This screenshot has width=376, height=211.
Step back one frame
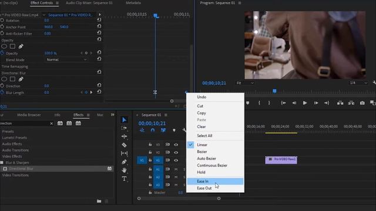coord(294,103)
